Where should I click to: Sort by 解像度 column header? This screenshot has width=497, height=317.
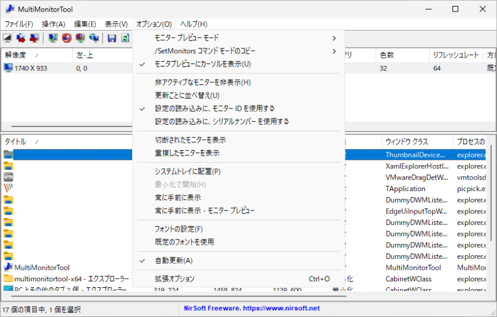pos(37,55)
